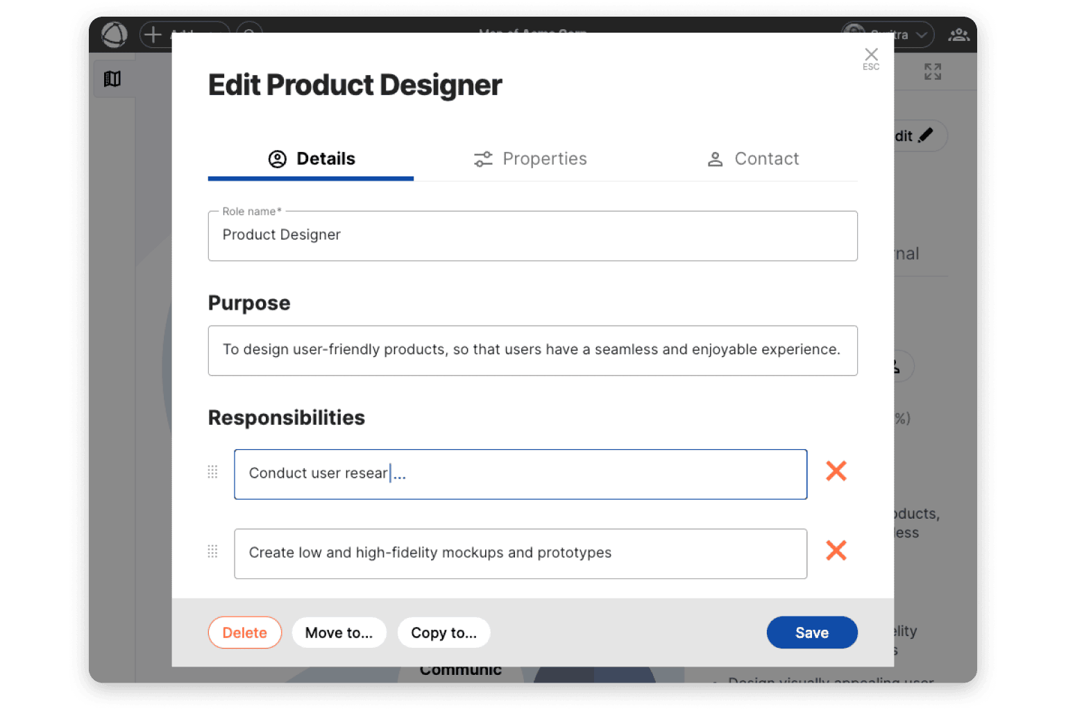The image size is (1066, 711).
Task: Remove the 'Conduct user resear' responsibility
Action: click(x=836, y=471)
